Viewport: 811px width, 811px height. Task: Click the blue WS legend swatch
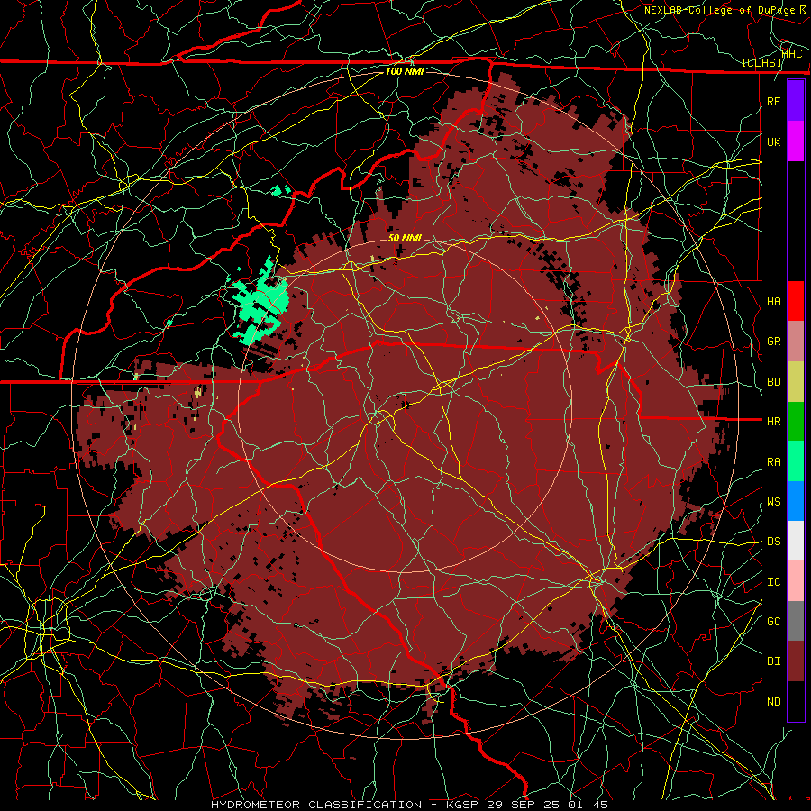coord(796,501)
